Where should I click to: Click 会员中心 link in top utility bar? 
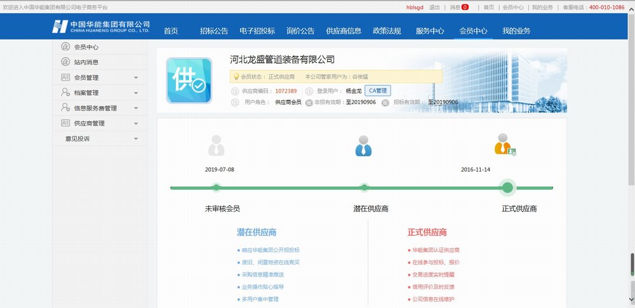pyautogui.click(x=513, y=7)
